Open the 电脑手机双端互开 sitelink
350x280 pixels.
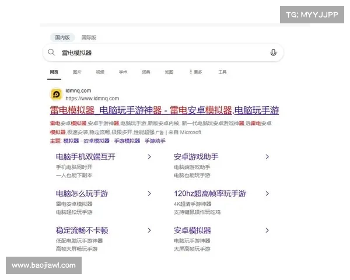[86, 157]
